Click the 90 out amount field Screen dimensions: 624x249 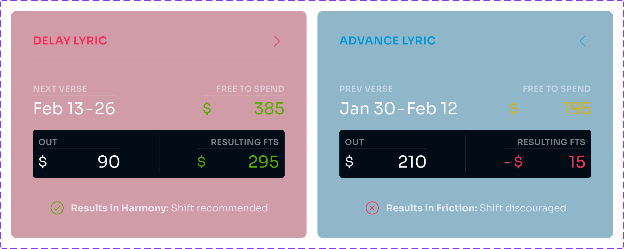(108, 162)
